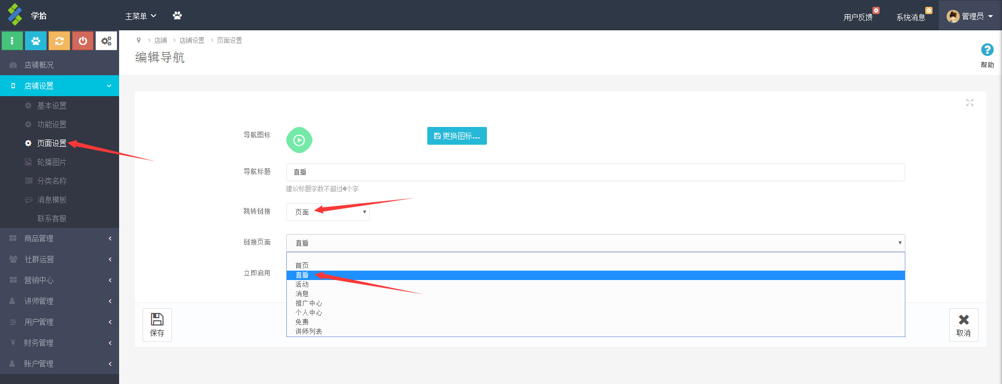Expand the 商品管理 sidebar section
Viewport: 1002px width, 384px height.
tap(60, 238)
